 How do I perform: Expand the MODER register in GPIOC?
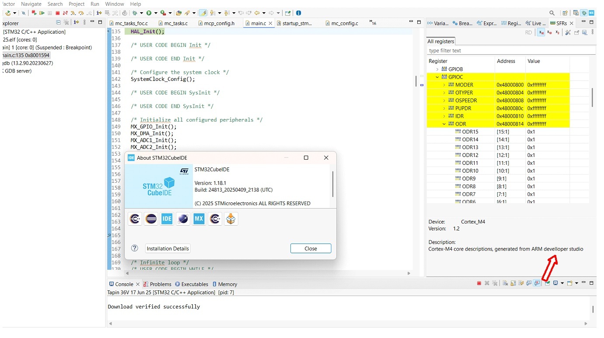(x=444, y=85)
